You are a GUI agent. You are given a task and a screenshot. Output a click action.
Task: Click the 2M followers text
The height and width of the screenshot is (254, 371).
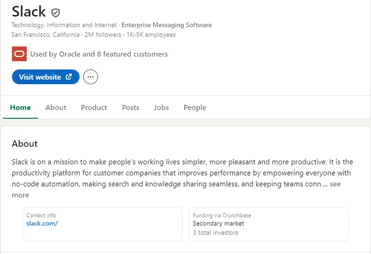103,34
